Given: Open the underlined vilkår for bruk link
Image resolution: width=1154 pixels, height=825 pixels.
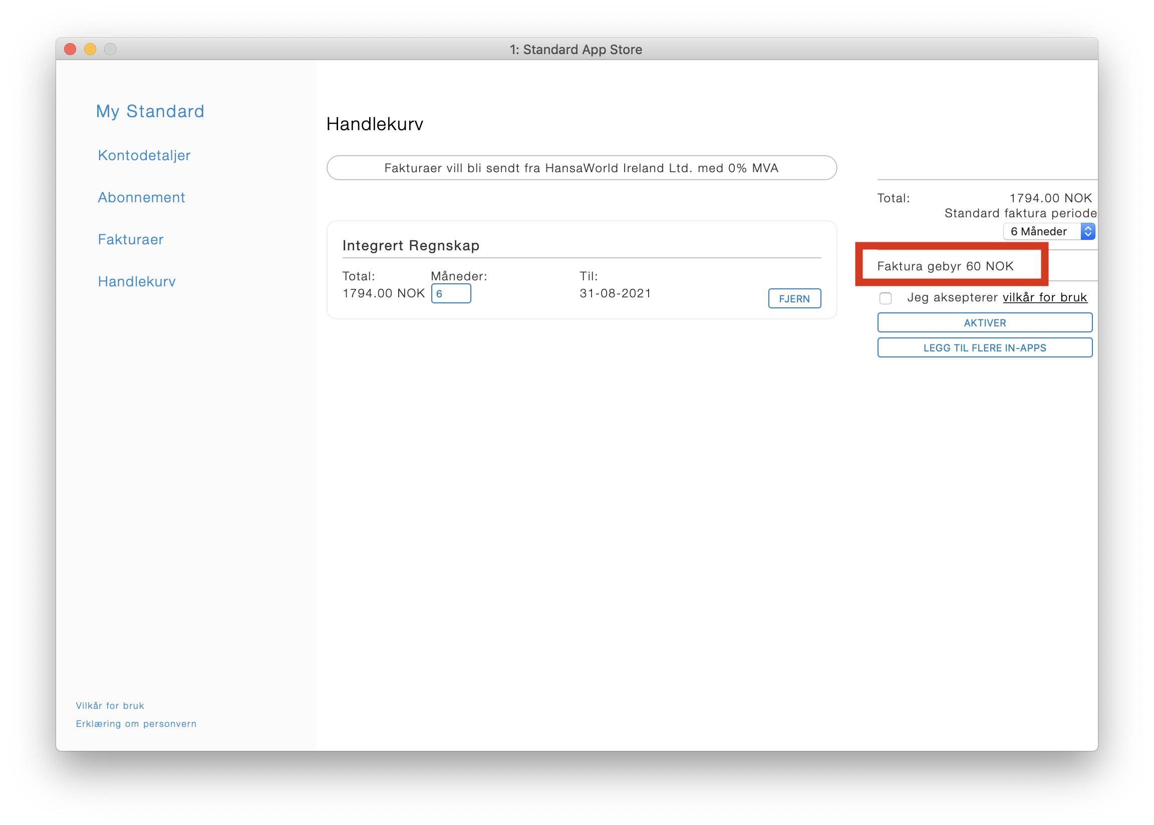Looking at the screenshot, I should click(x=1044, y=297).
